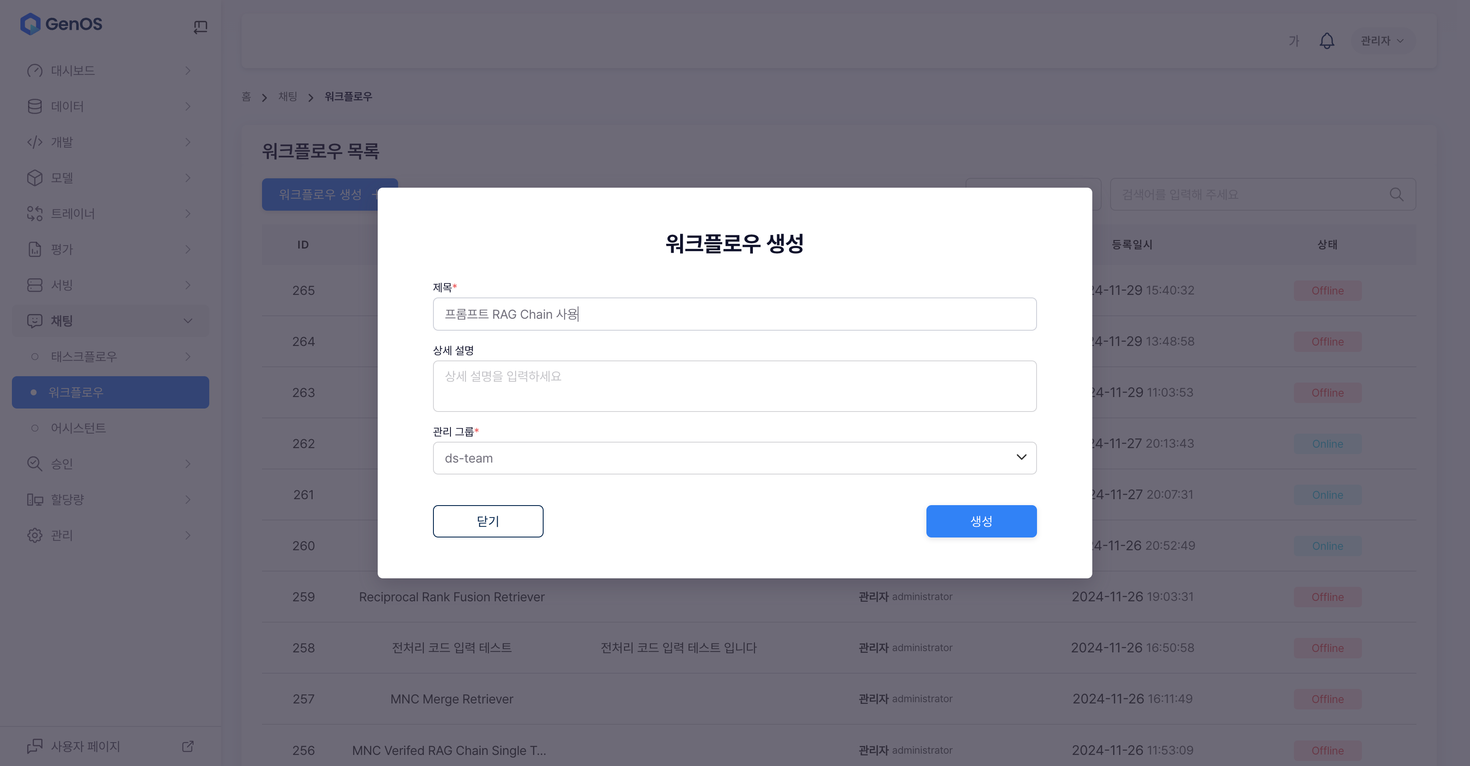Click the 트레이너 sidebar icon

coord(35,214)
